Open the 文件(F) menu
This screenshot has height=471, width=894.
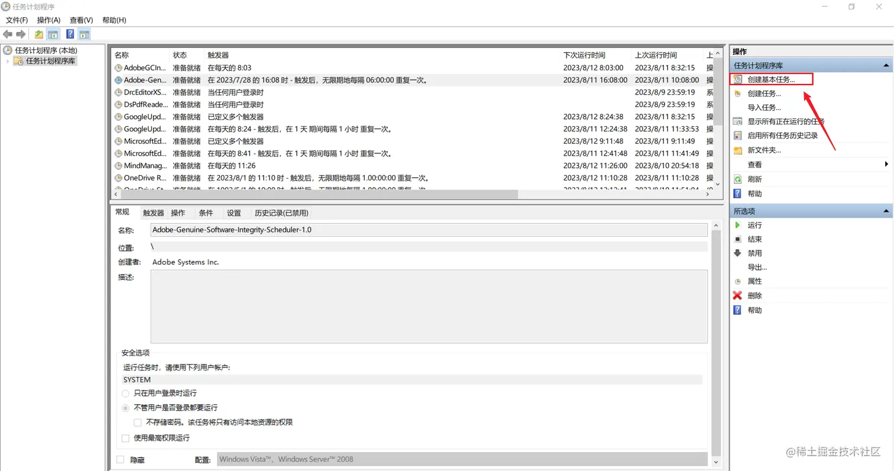pyautogui.click(x=17, y=20)
